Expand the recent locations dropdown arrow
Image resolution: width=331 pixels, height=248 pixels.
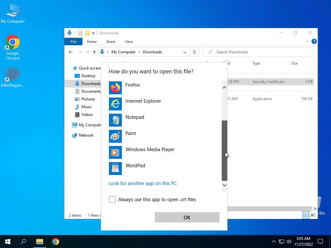coord(88,52)
